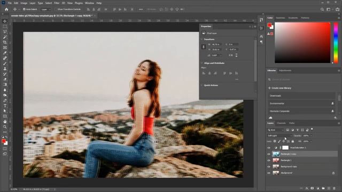This screenshot has height=192, width=342.
Task: Open the Filter menu
Action: 57,3
